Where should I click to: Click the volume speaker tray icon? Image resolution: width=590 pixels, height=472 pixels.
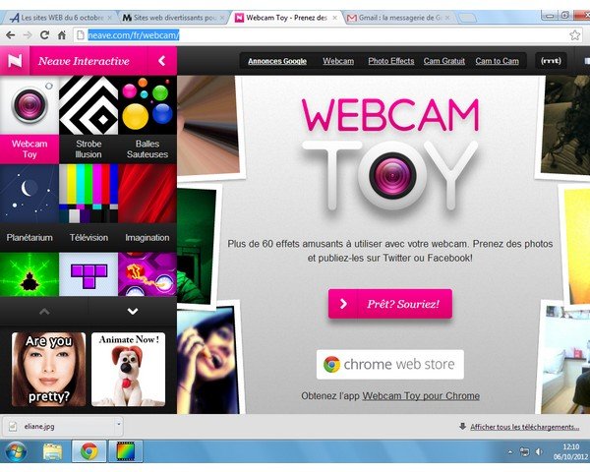(539, 451)
